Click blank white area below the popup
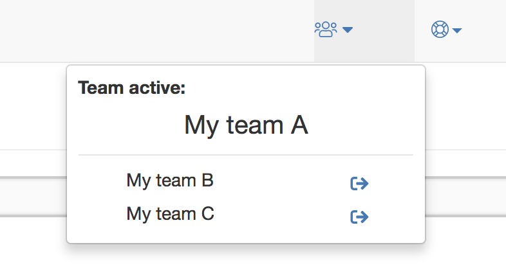Viewport: 506px width, 279px height. (246, 262)
